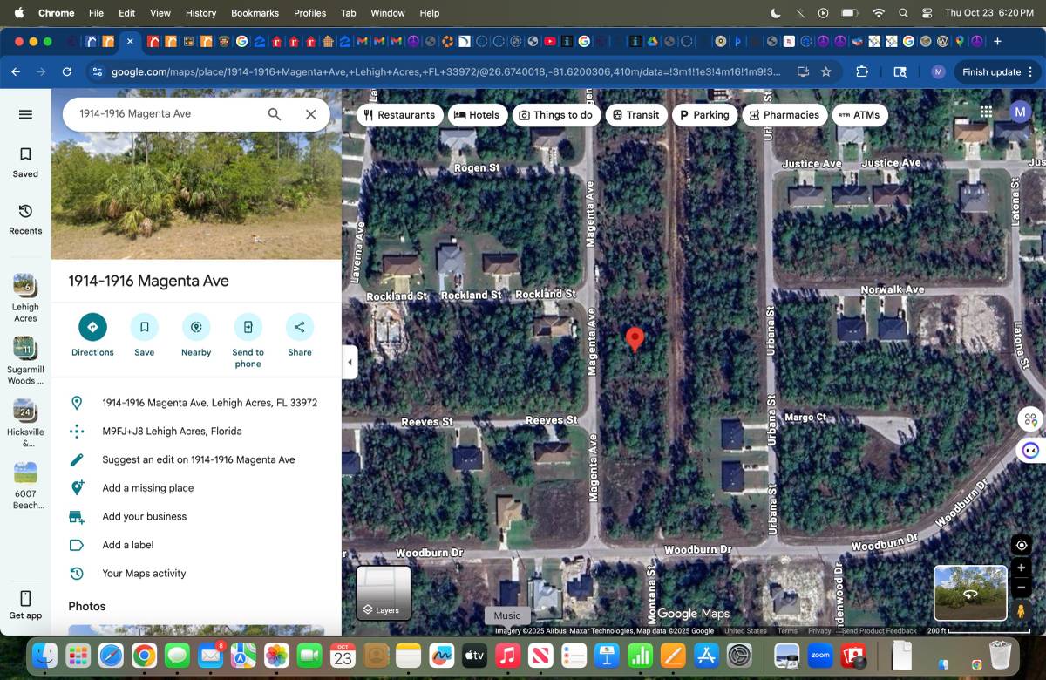1046x680 pixels.
Task: Open the Google Maps hamburger menu
Action: pyautogui.click(x=25, y=114)
